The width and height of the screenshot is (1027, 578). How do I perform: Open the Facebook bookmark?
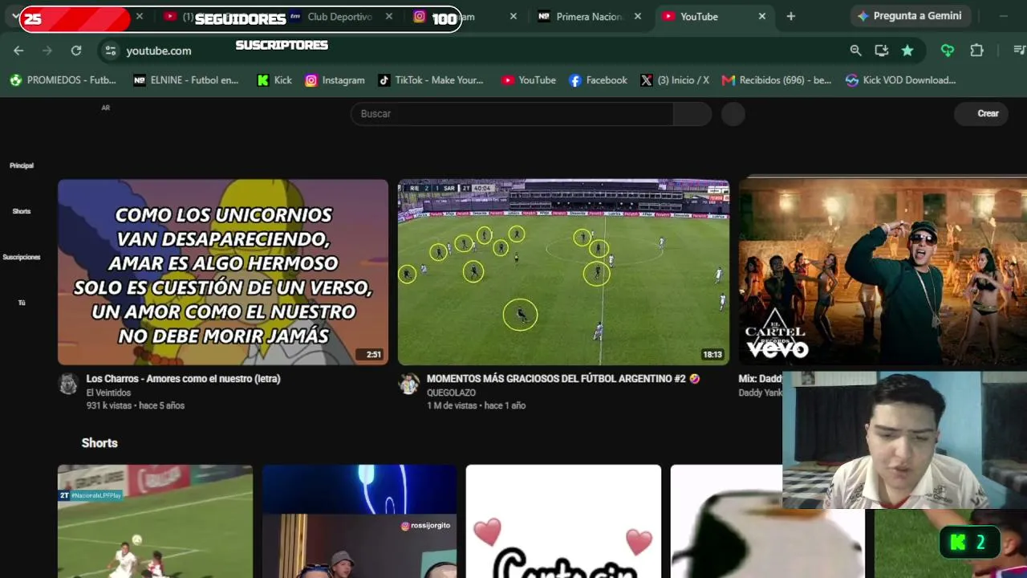[x=598, y=80]
